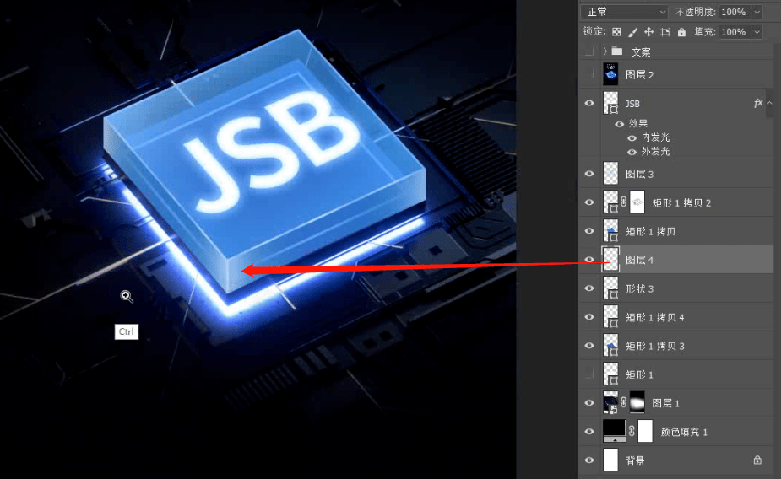Screen dimensions: 781x479
Task: Click the fx icon on JSB layer
Action: (x=758, y=103)
